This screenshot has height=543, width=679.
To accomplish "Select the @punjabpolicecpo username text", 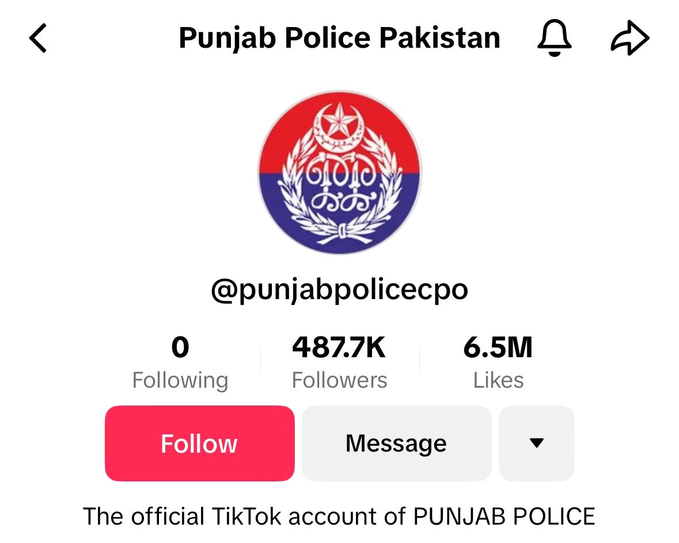I will click(340, 289).
